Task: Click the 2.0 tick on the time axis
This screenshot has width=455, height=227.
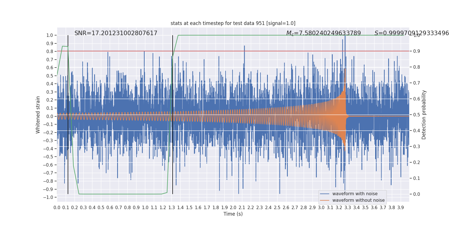Action: coord(233,208)
